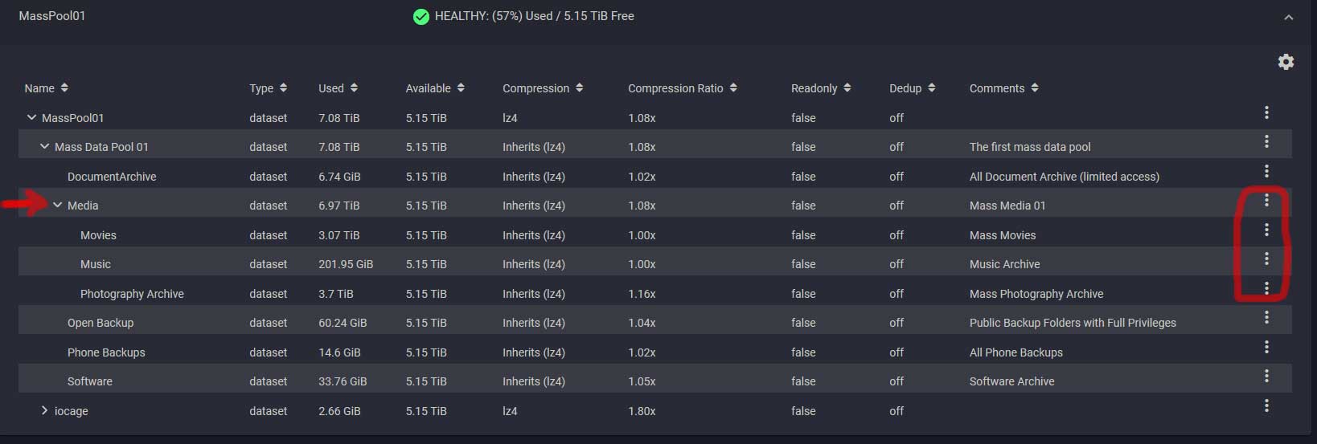The height and width of the screenshot is (444, 1317).
Task: Open three-dot menu for iocage dataset
Action: [1266, 405]
